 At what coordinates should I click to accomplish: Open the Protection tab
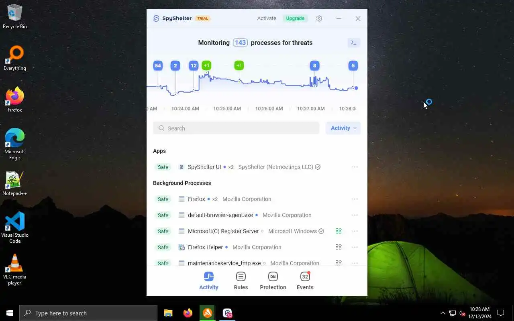click(x=273, y=281)
